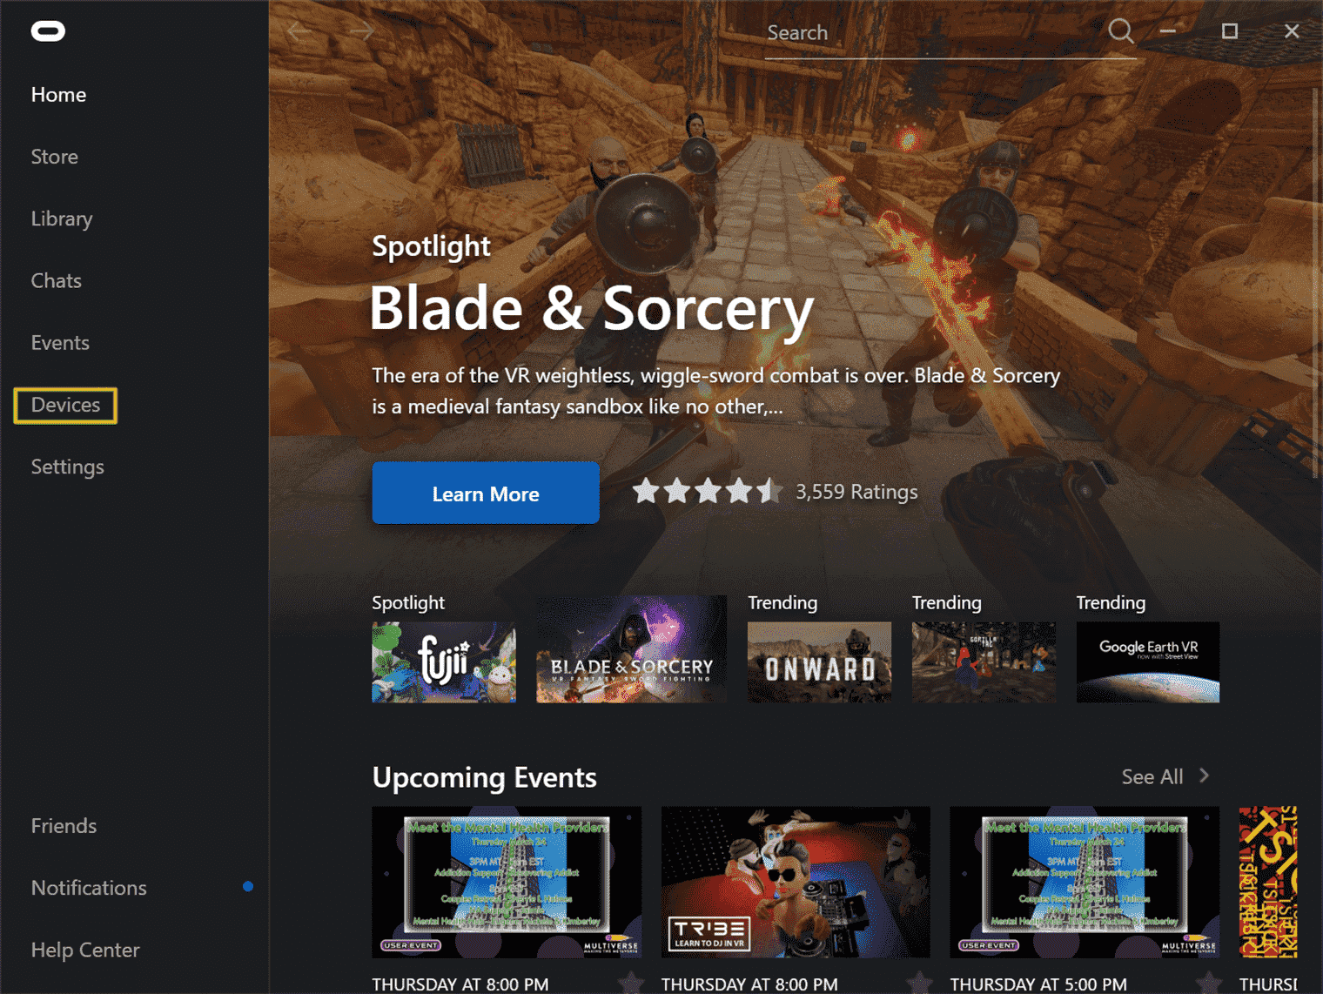Image resolution: width=1323 pixels, height=994 pixels.
Task: Open Chats in the sidebar
Action: (x=56, y=281)
